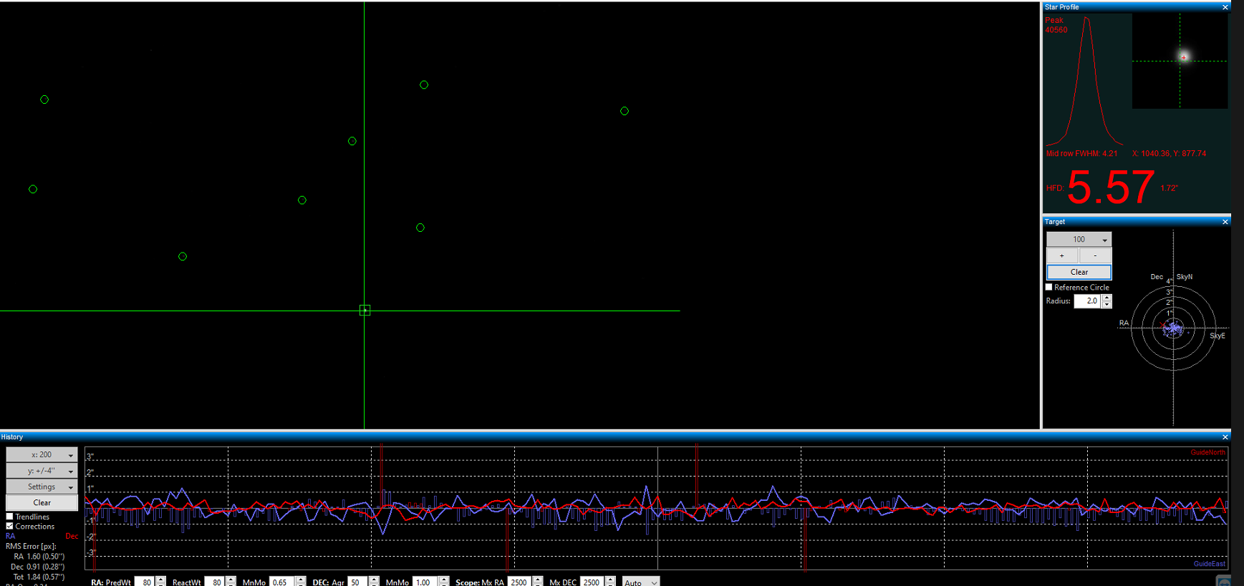Viewport: 1244px width, 586px height.
Task: Increase RA MnMo with spinner up
Action: [300, 580]
